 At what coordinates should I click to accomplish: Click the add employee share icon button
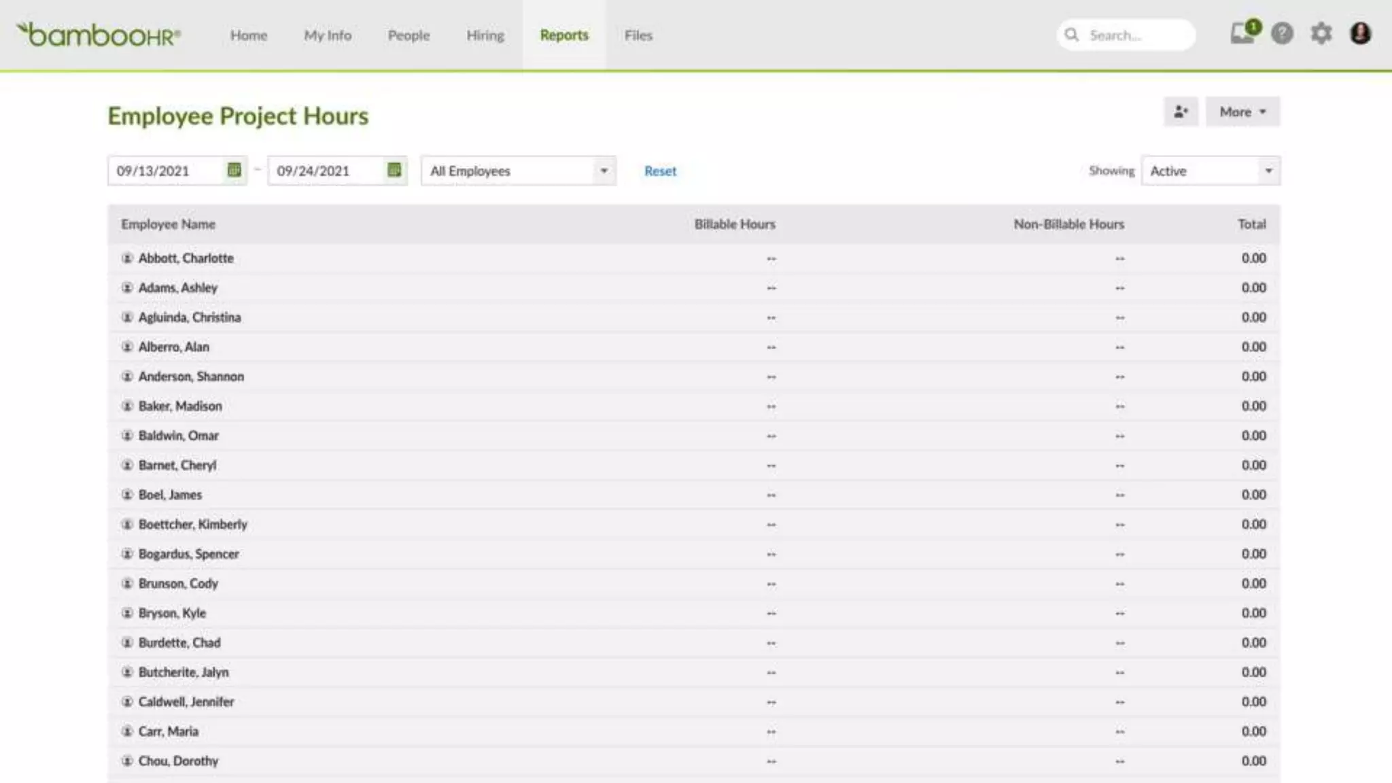point(1181,111)
